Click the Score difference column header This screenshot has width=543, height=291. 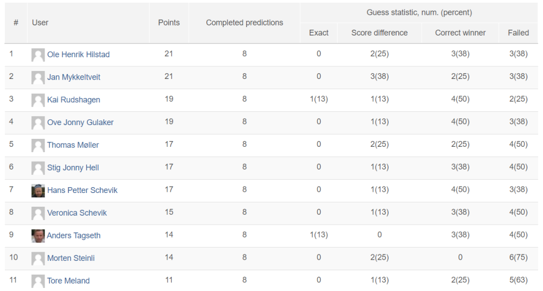pyautogui.click(x=380, y=33)
